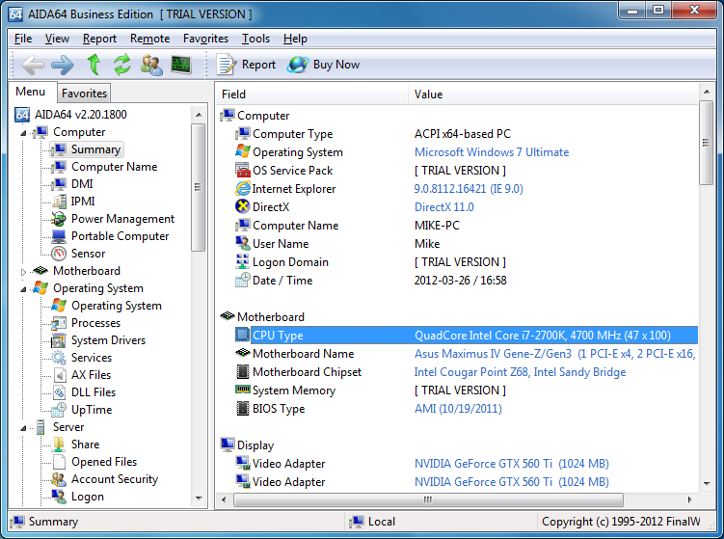Open the 9.0.8112.16421 (IE 9.0) link
724x539 pixels.
coord(469,188)
